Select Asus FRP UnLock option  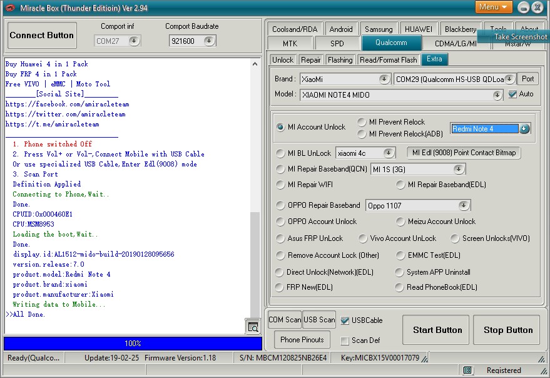point(280,238)
